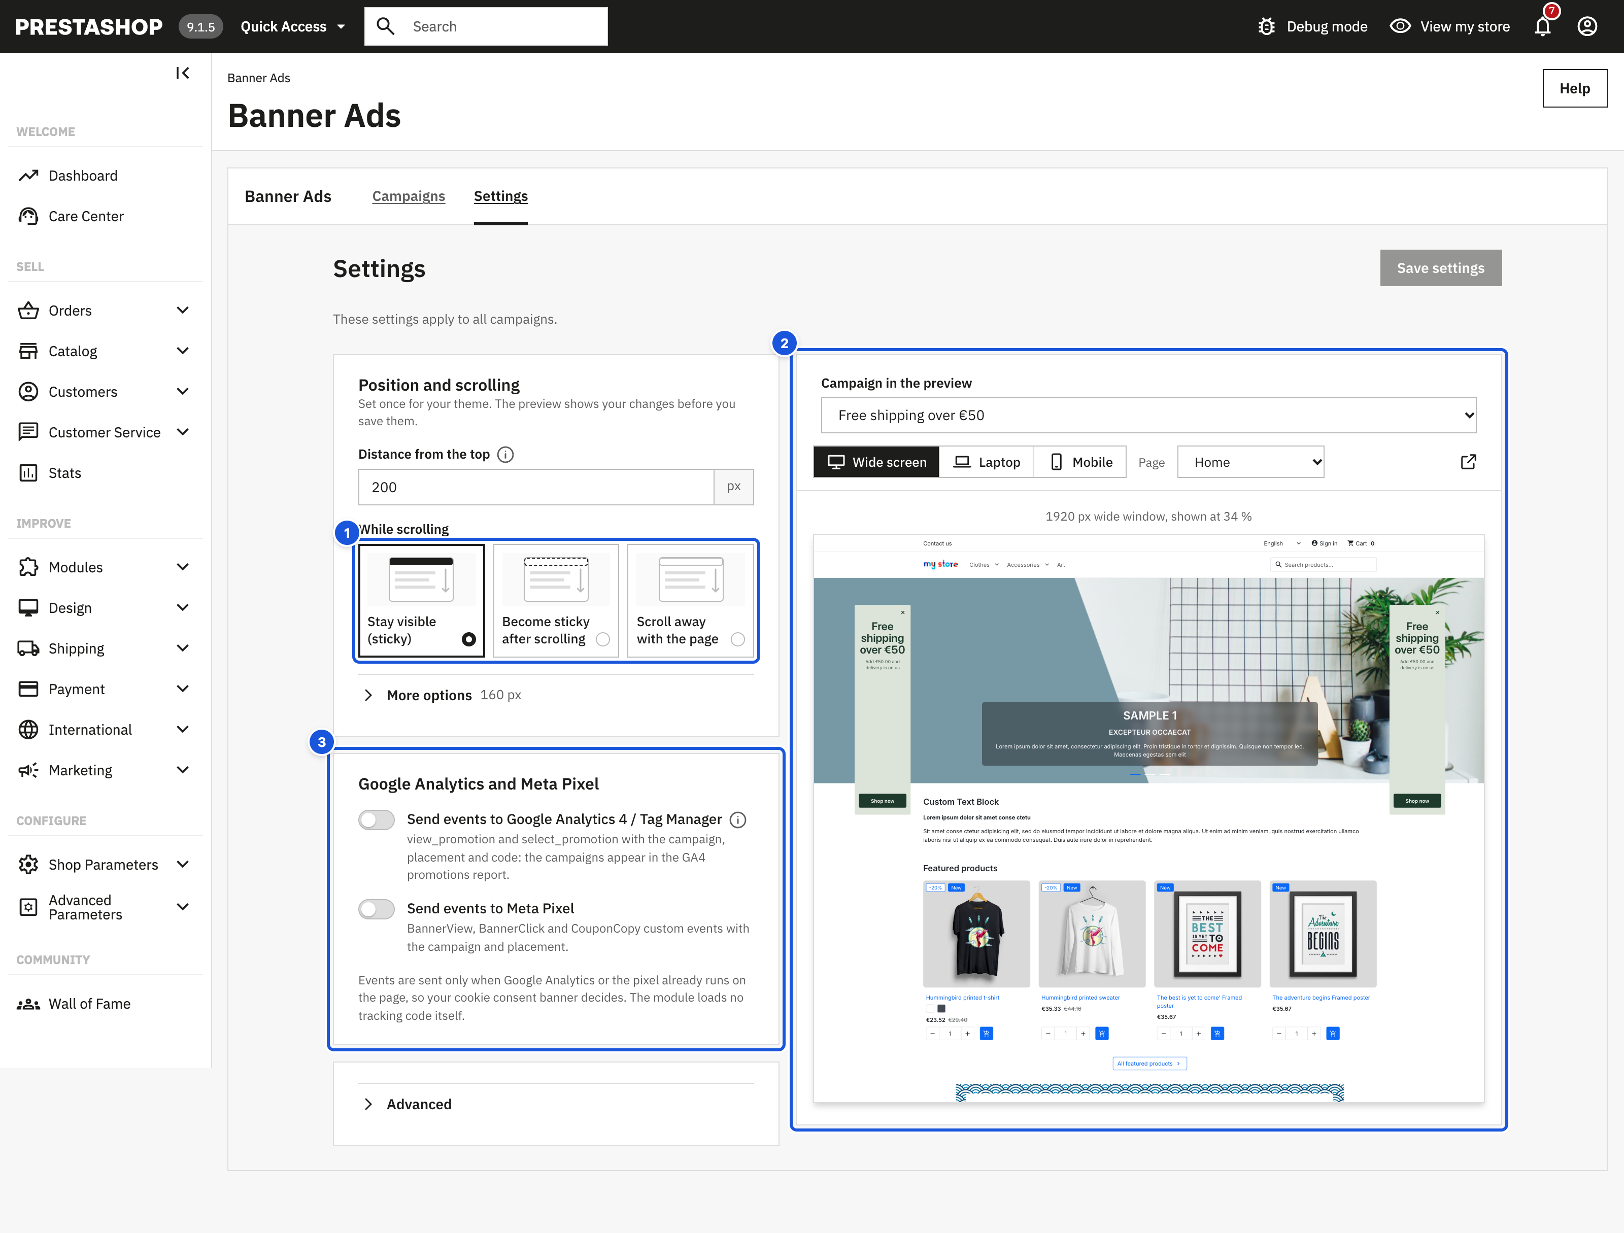Switch preview to Laptop view
The image size is (1624, 1233).
[x=987, y=462]
